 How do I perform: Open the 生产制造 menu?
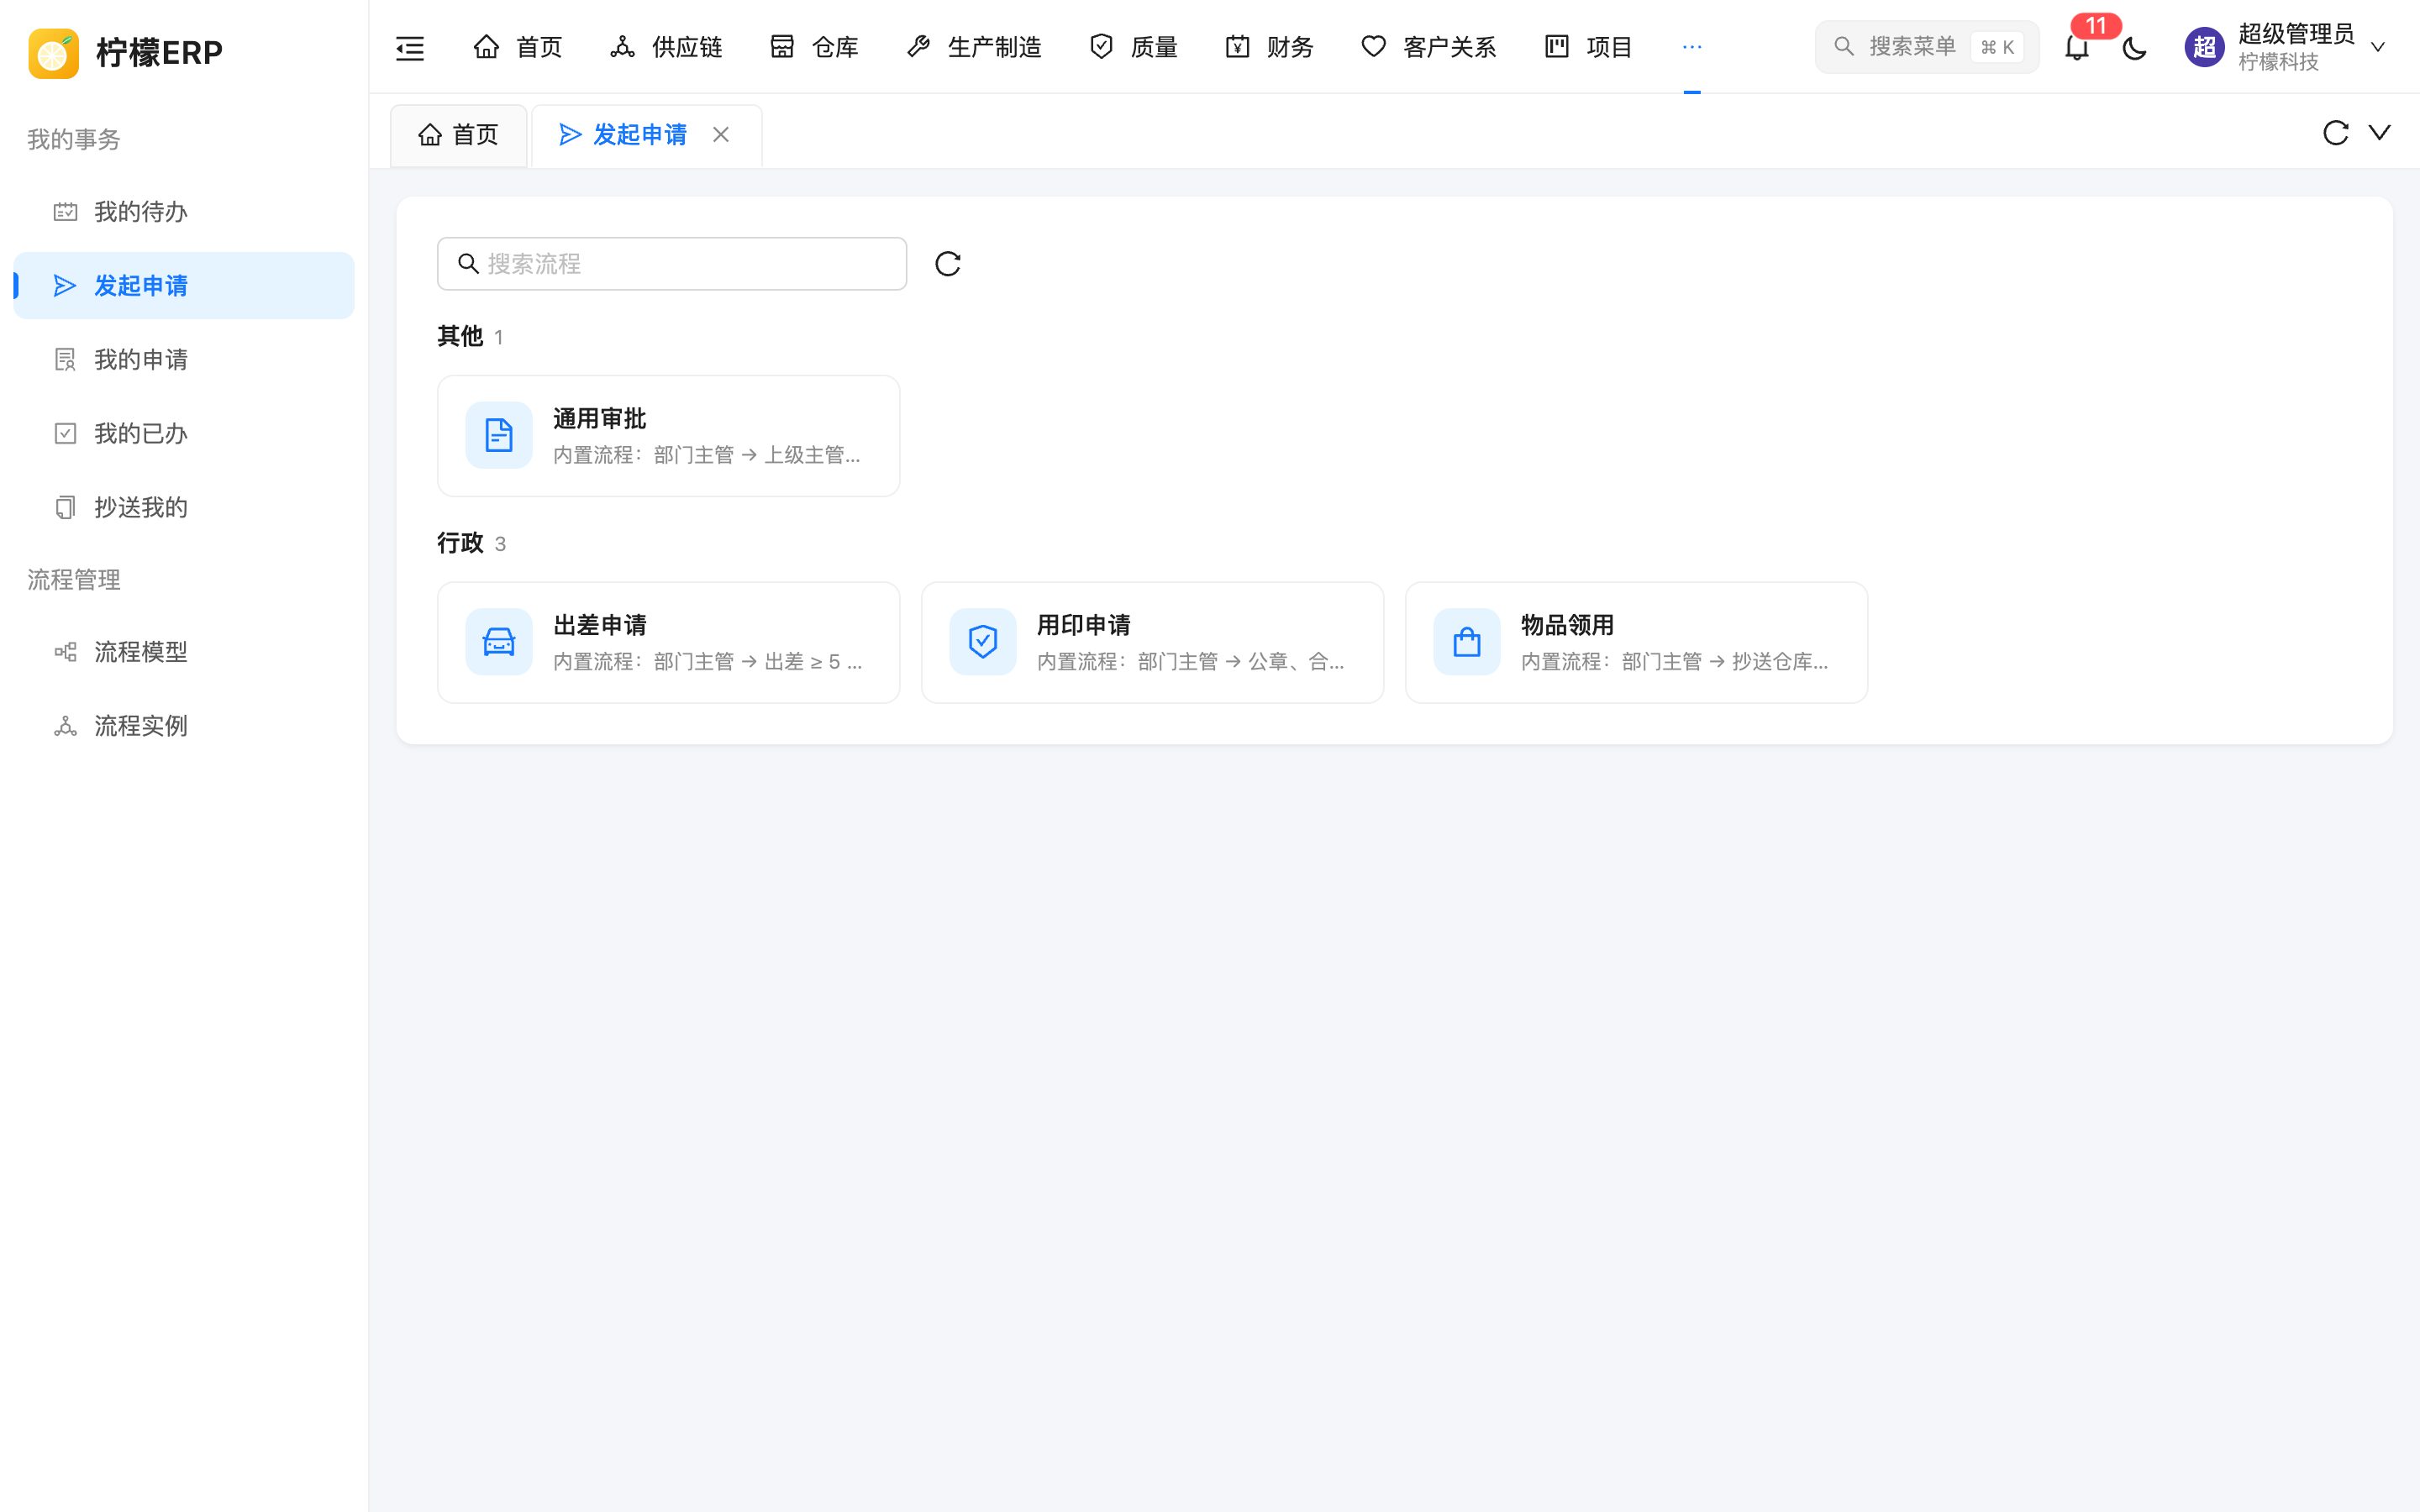pyautogui.click(x=973, y=47)
